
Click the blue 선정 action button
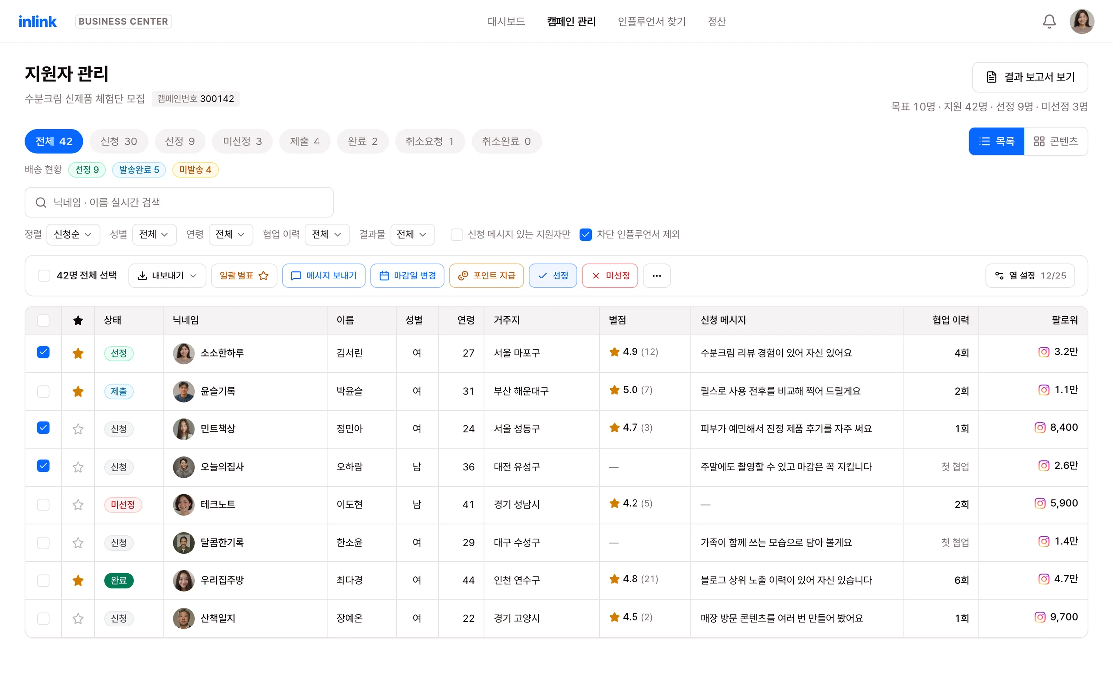pos(553,276)
